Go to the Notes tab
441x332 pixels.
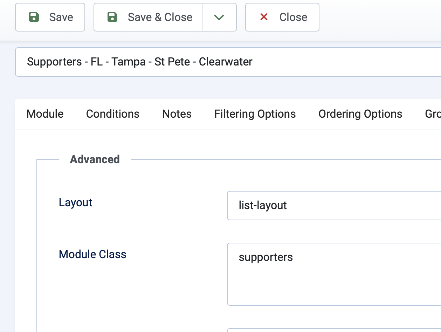coord(177,114)
